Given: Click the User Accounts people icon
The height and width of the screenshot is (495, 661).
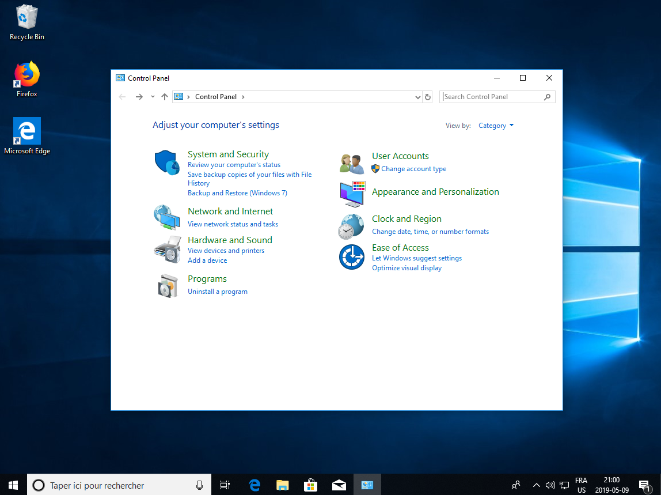Looking at the screenshot, I should click(x=351, y=164).
